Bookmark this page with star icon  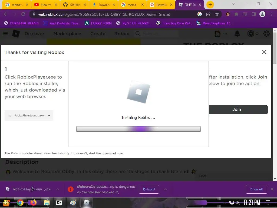pos(217,14)
